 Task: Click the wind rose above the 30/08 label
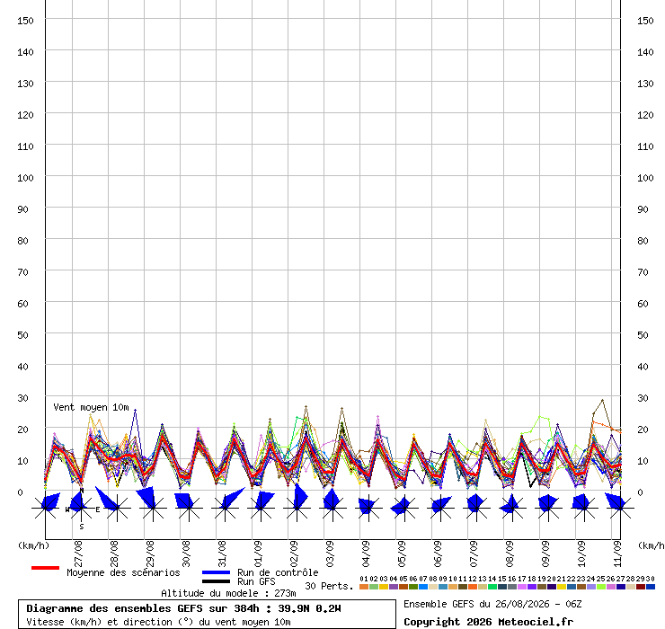(189, 508)
